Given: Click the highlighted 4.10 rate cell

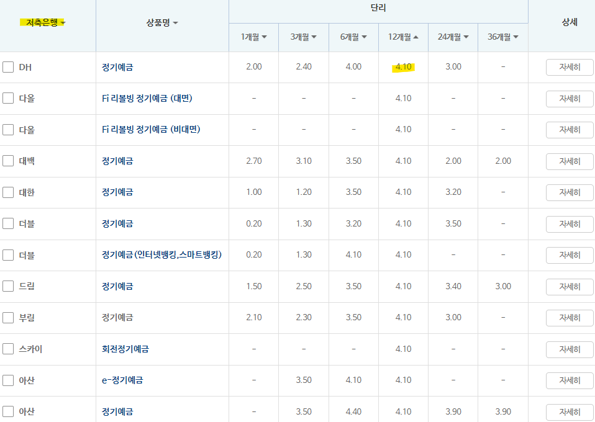Looking at the screenshot, I should [403, 66].
